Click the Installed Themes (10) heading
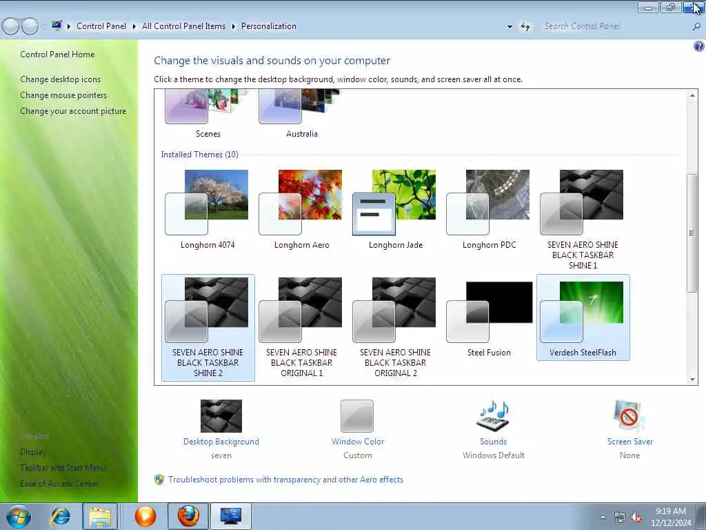Screen dimensions: 706x530 [199, 155]
